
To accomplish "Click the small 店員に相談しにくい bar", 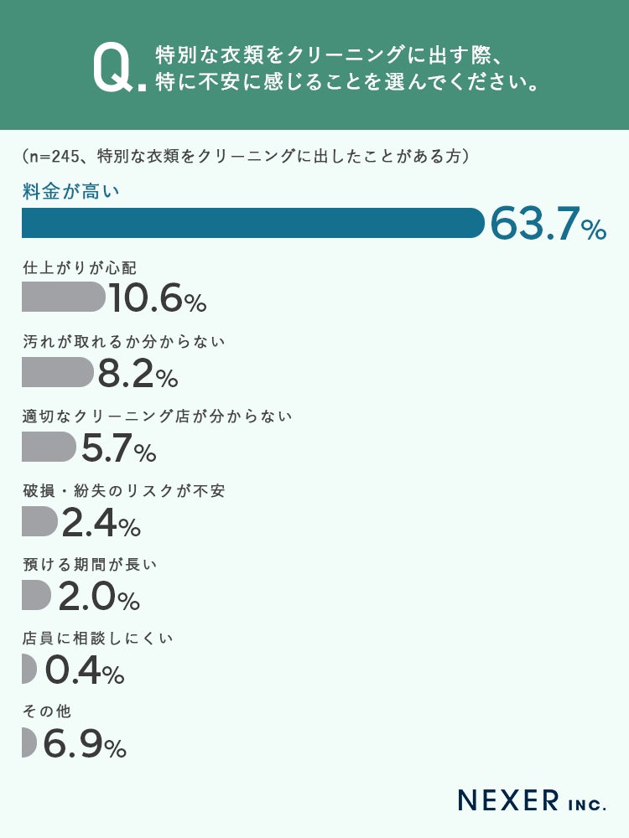I will (29, 669).
